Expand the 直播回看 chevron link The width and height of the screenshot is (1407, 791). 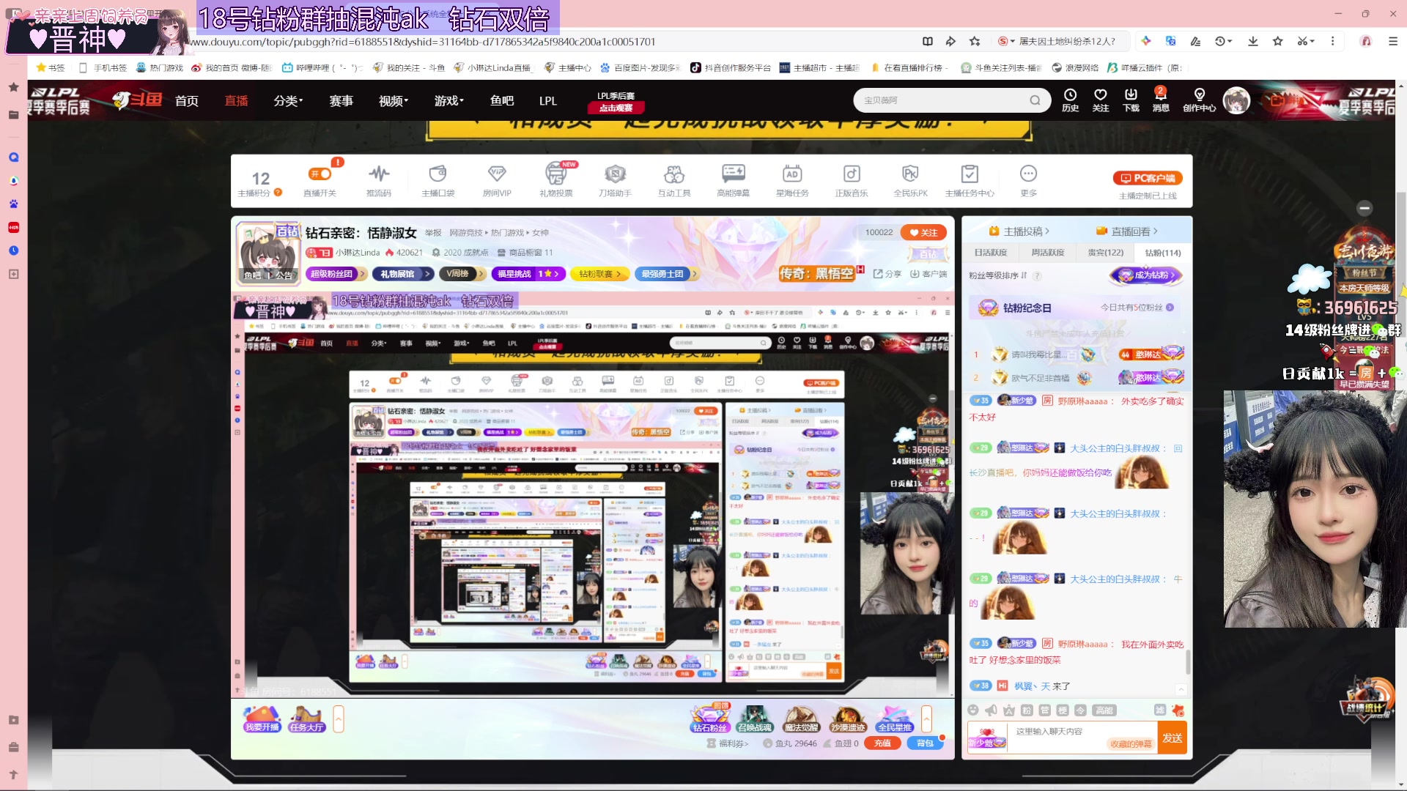click(1127, 231)
